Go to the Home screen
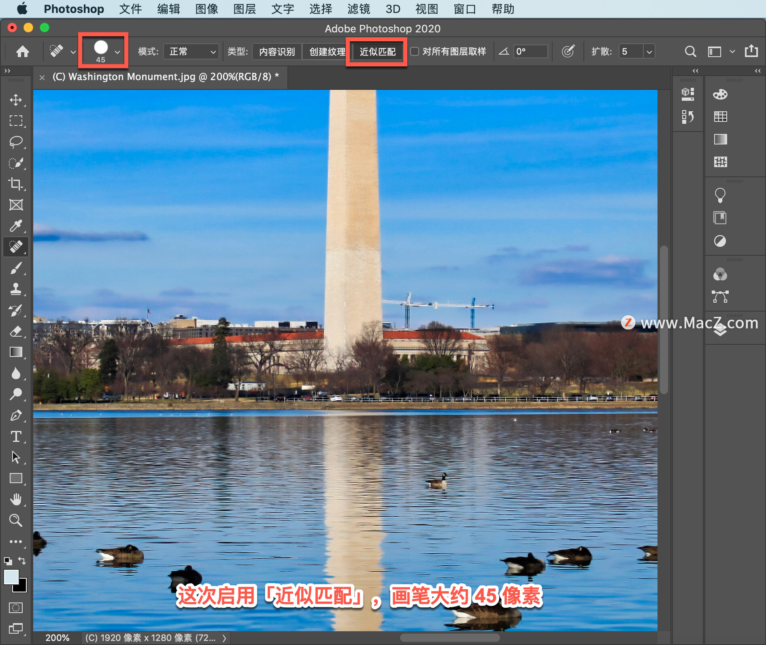This screenshot has height=645, width=766. click(23, 51)
